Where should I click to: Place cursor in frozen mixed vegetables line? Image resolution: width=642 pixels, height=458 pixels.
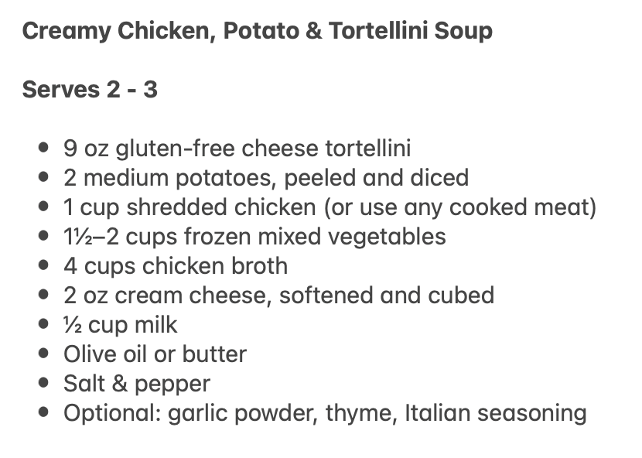click(254, 236)
